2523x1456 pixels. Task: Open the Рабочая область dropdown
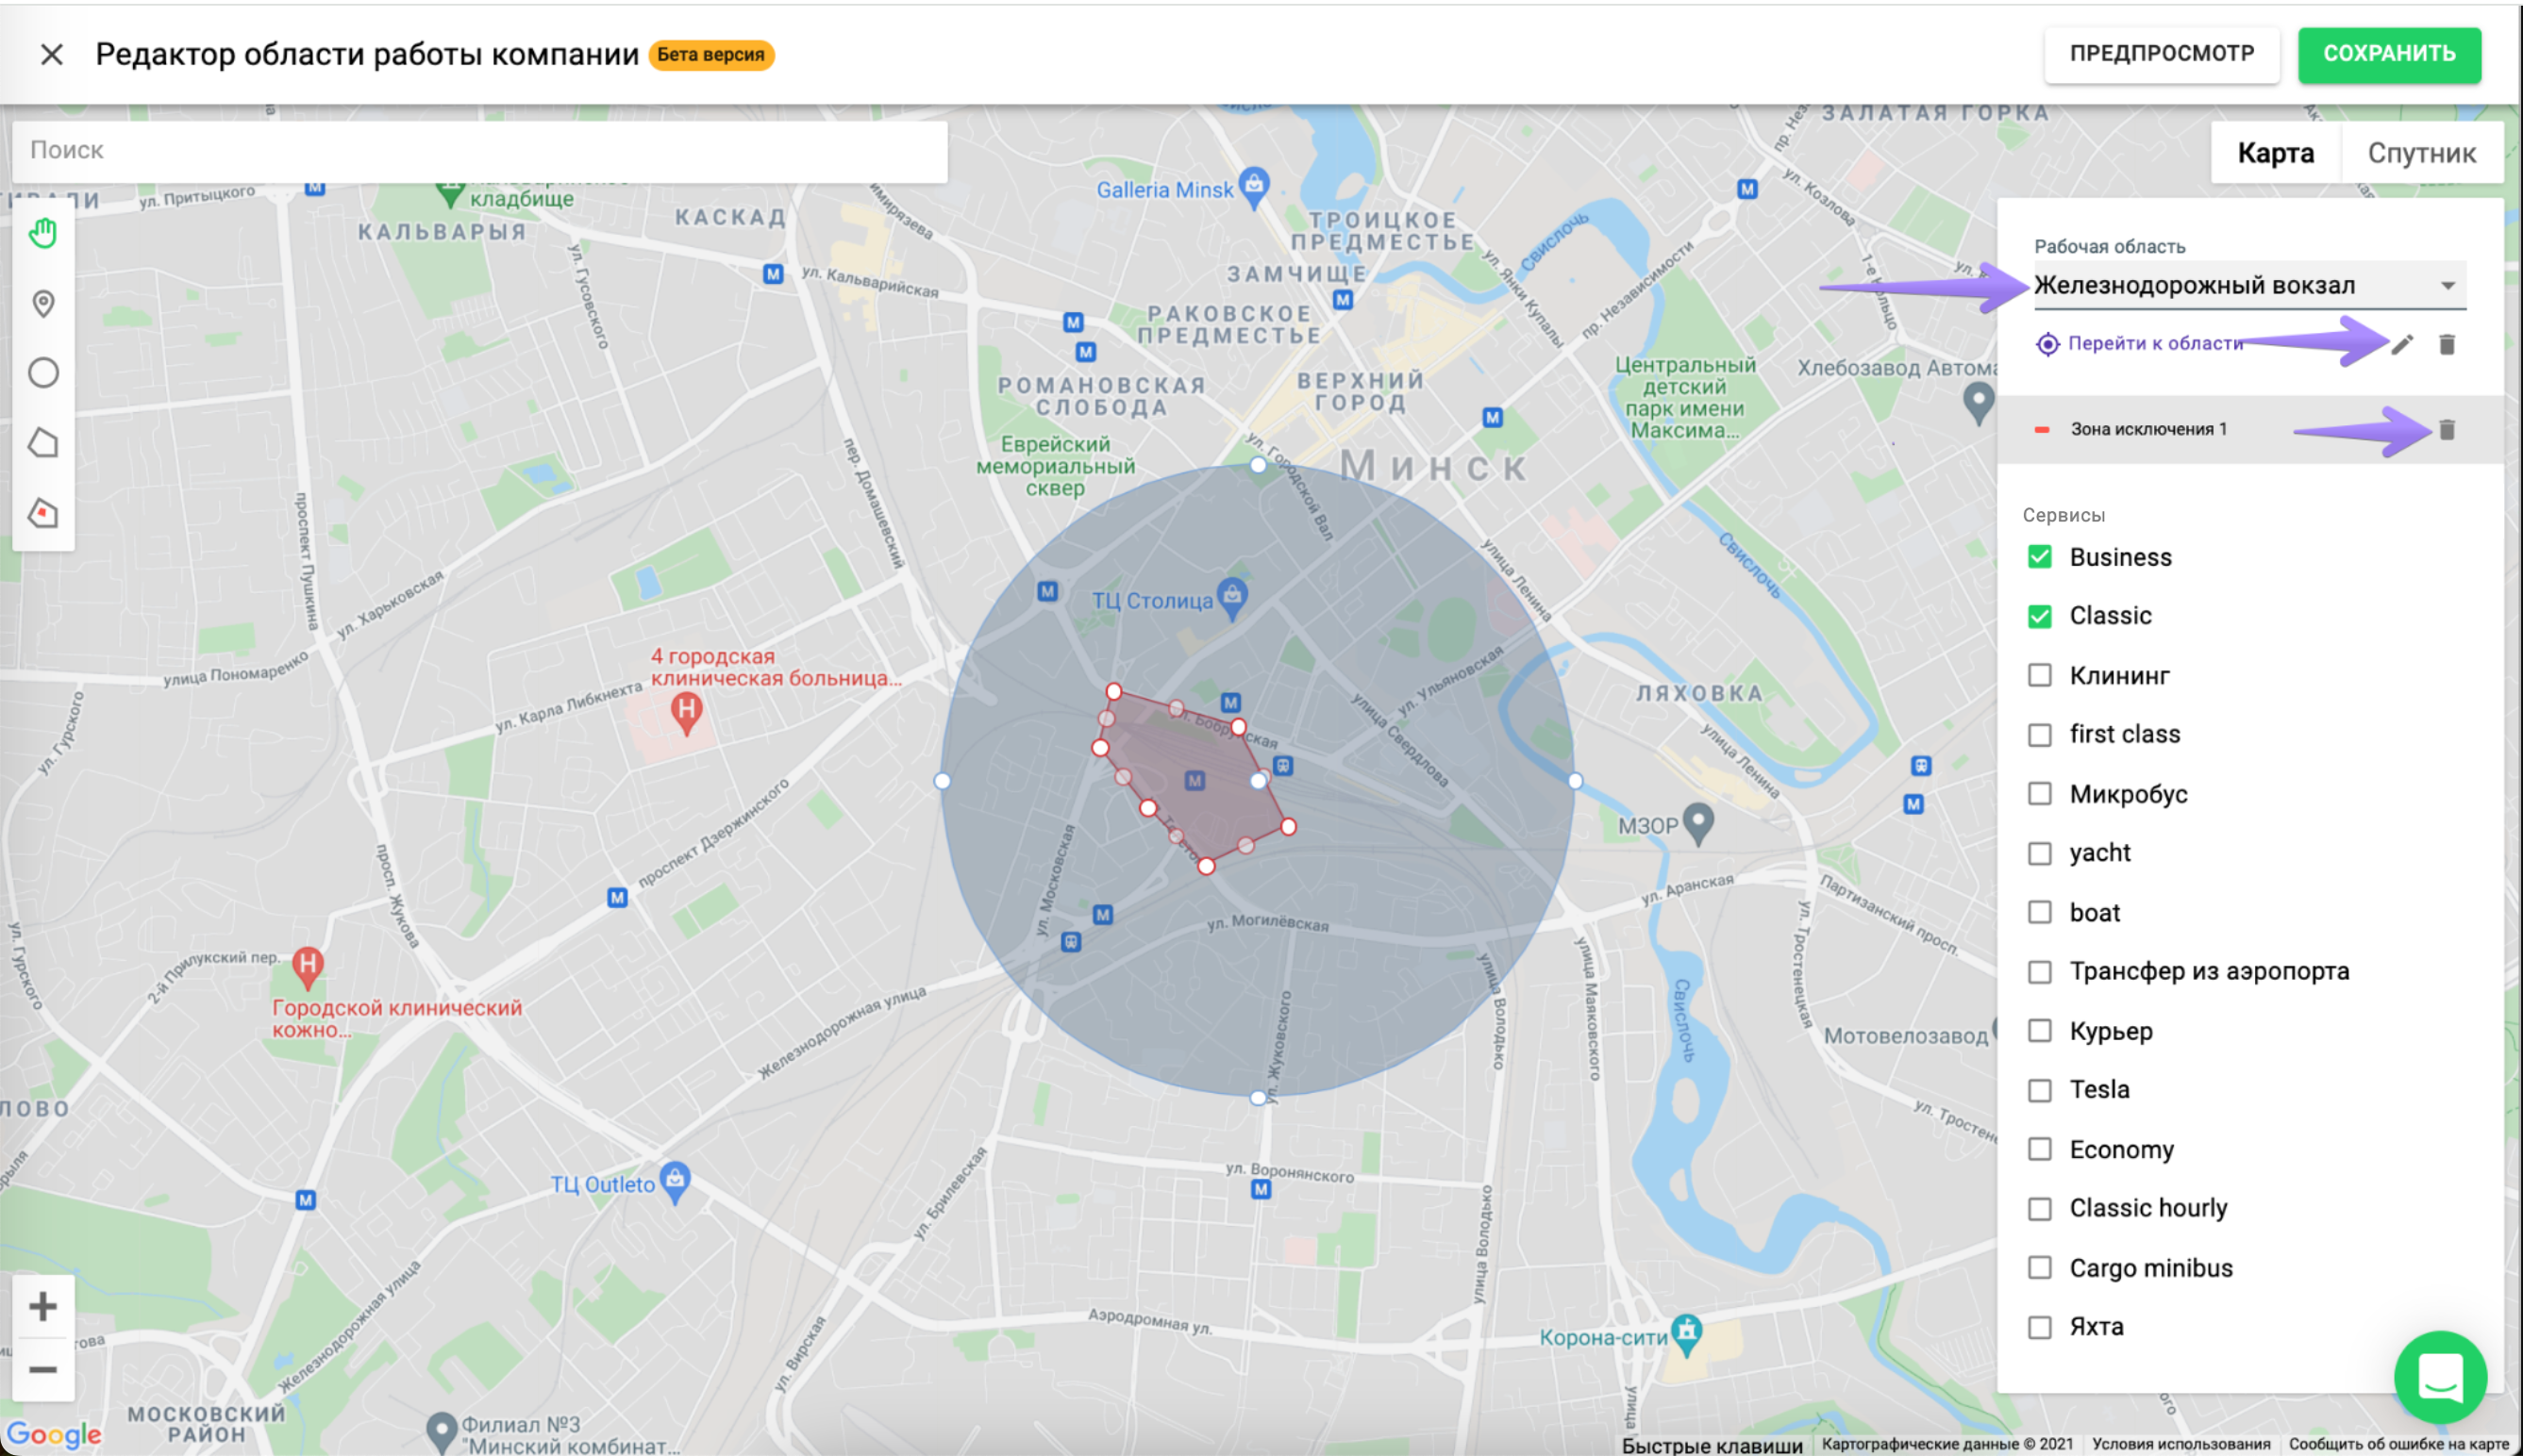(2247, 286)
